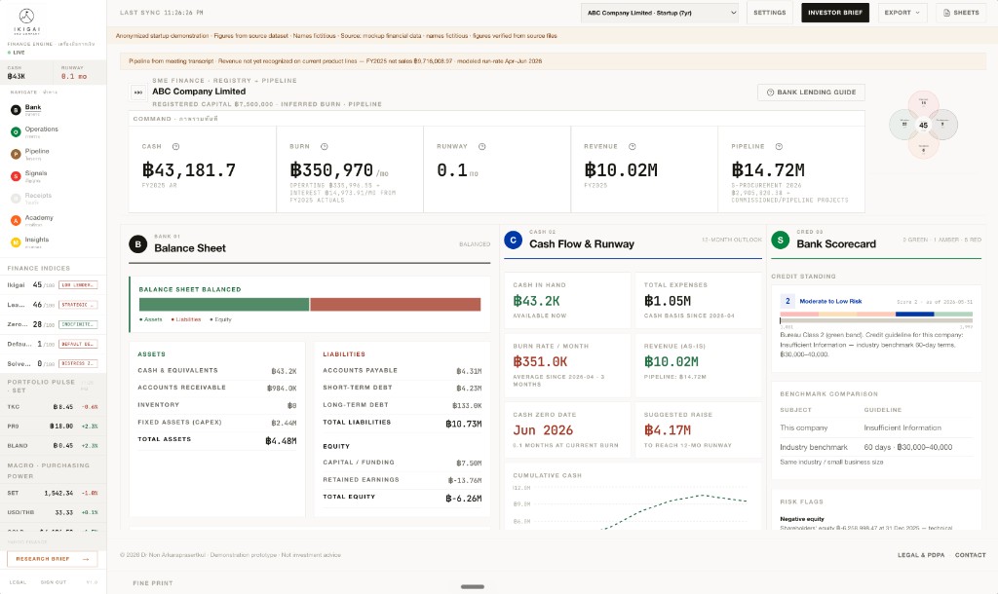This screenshot has width=998, height=594.
Task: Select the PRO portfolio row ฿18.00
Action: click(x=53, y=427)
